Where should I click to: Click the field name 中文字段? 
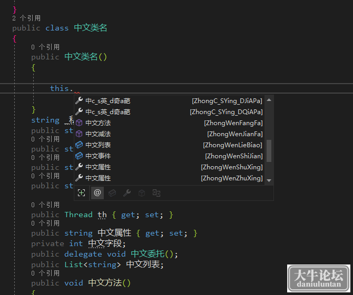click(x=105, y=243)
